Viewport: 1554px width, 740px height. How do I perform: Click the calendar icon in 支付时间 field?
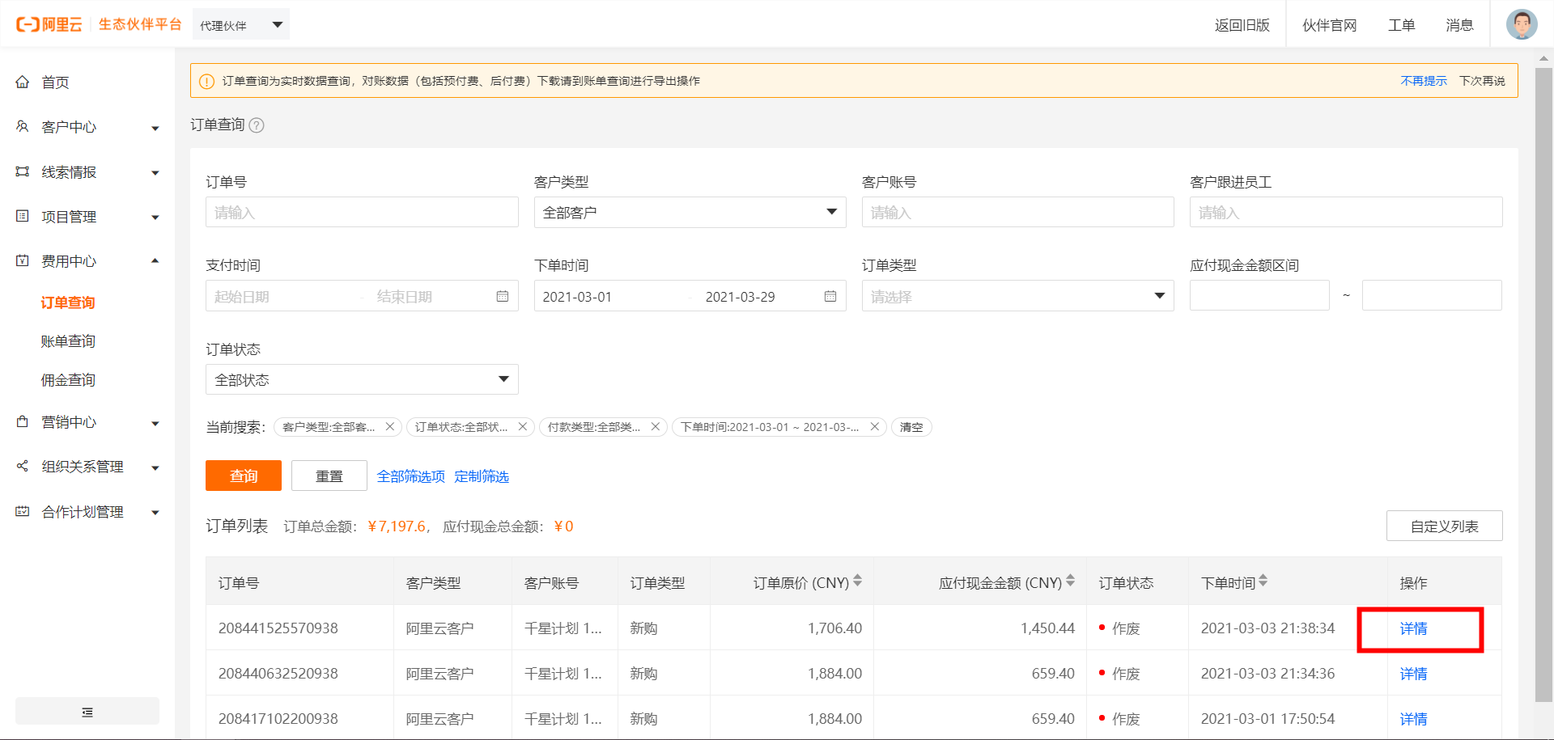[x=503, y=296]
